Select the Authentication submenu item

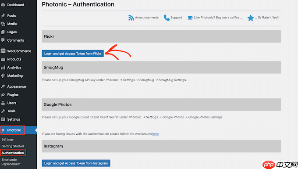[x=13, y=153]
